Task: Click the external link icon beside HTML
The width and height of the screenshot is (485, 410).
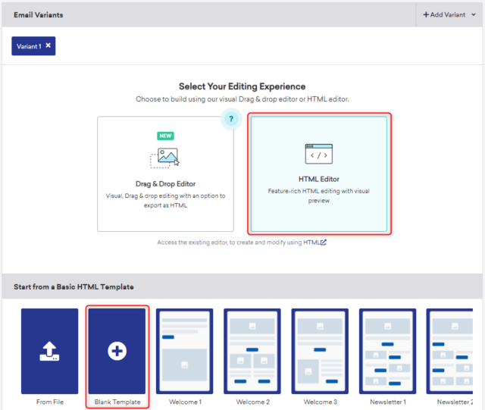Action: pos(324,243)
